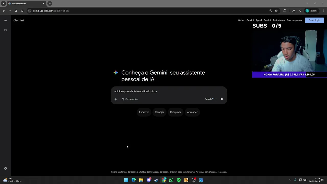Open the Gemini main menu hamburger icon
Screen dimensions: 327x184
click(x=5, y=20)
